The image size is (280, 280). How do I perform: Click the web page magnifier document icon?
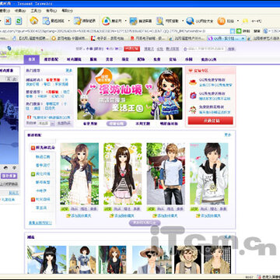tap(160, 21)
